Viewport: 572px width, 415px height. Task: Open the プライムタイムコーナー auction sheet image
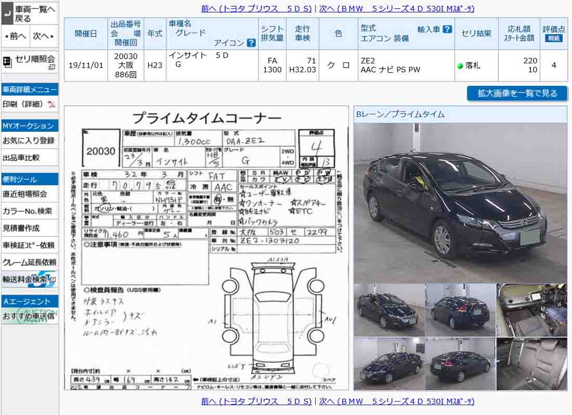point(206,248)
